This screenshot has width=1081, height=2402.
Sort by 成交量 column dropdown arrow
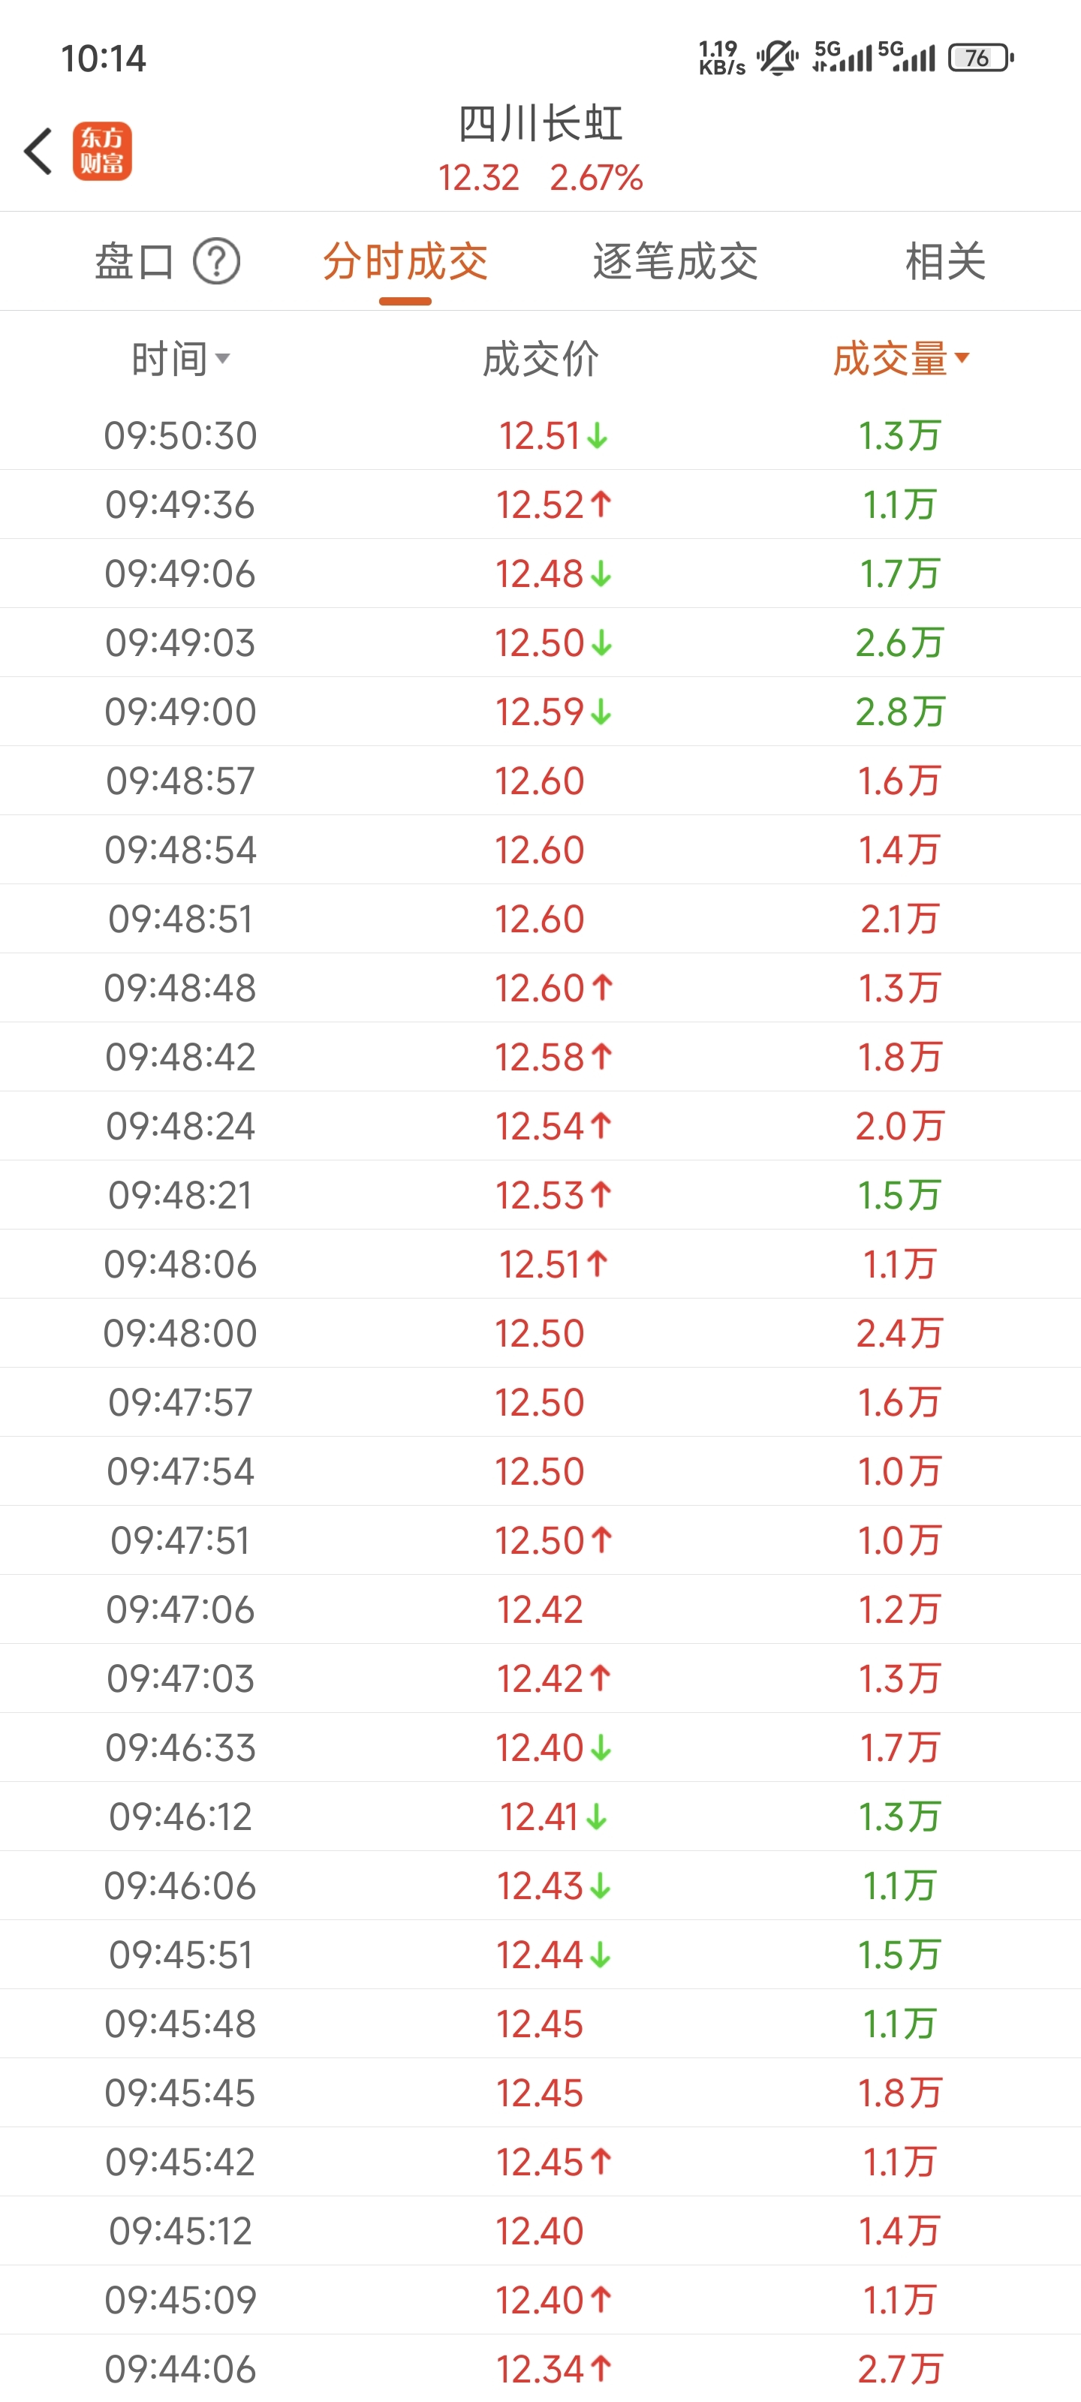click(x=962, y=357)
